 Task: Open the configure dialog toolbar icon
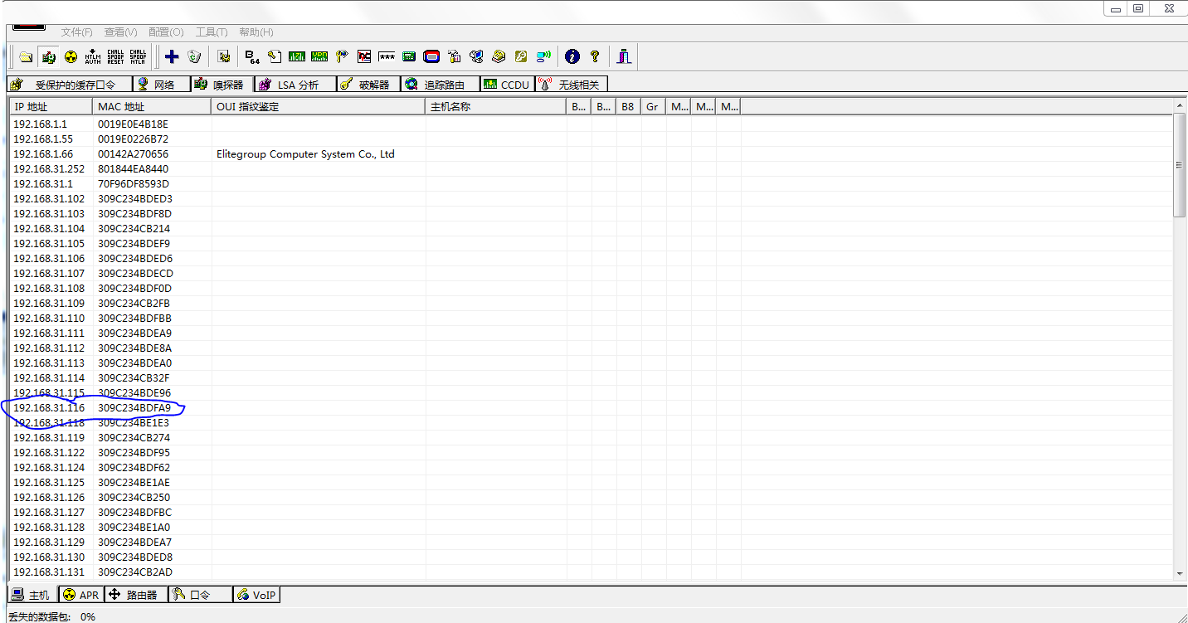223,56
